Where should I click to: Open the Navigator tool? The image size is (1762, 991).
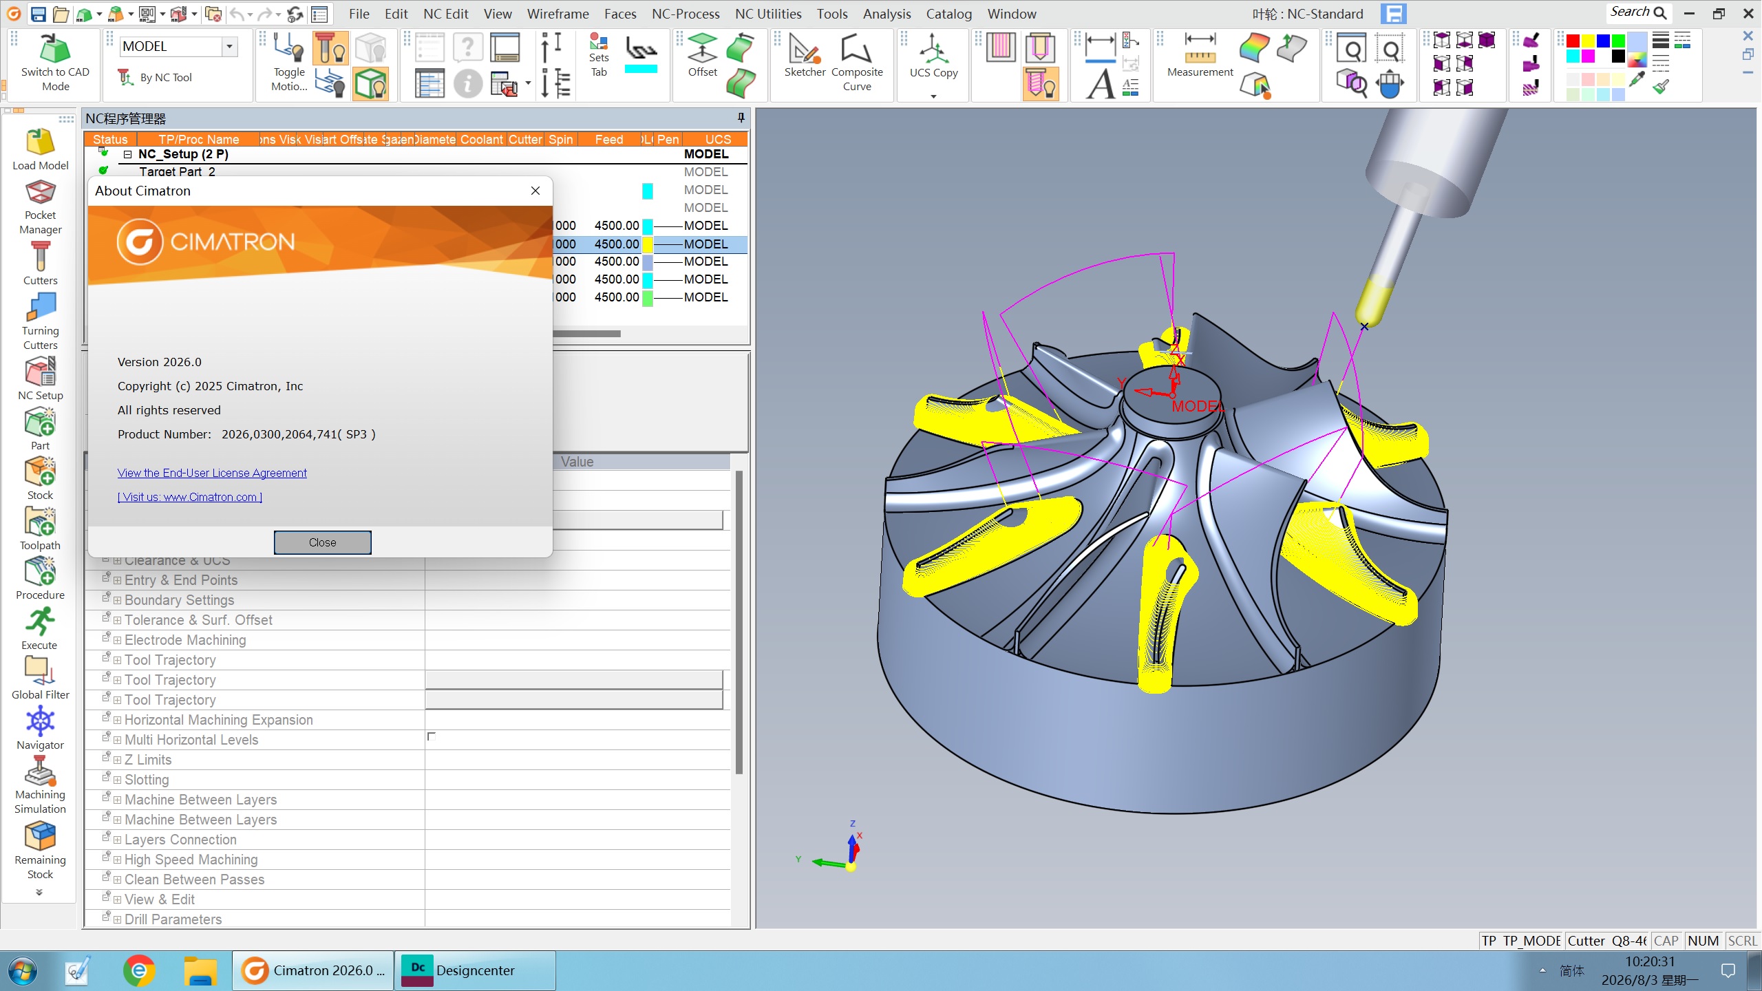40,728
